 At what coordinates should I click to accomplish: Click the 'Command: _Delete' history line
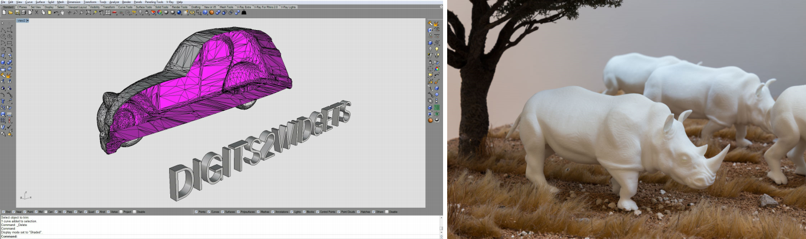click(14, 225)
